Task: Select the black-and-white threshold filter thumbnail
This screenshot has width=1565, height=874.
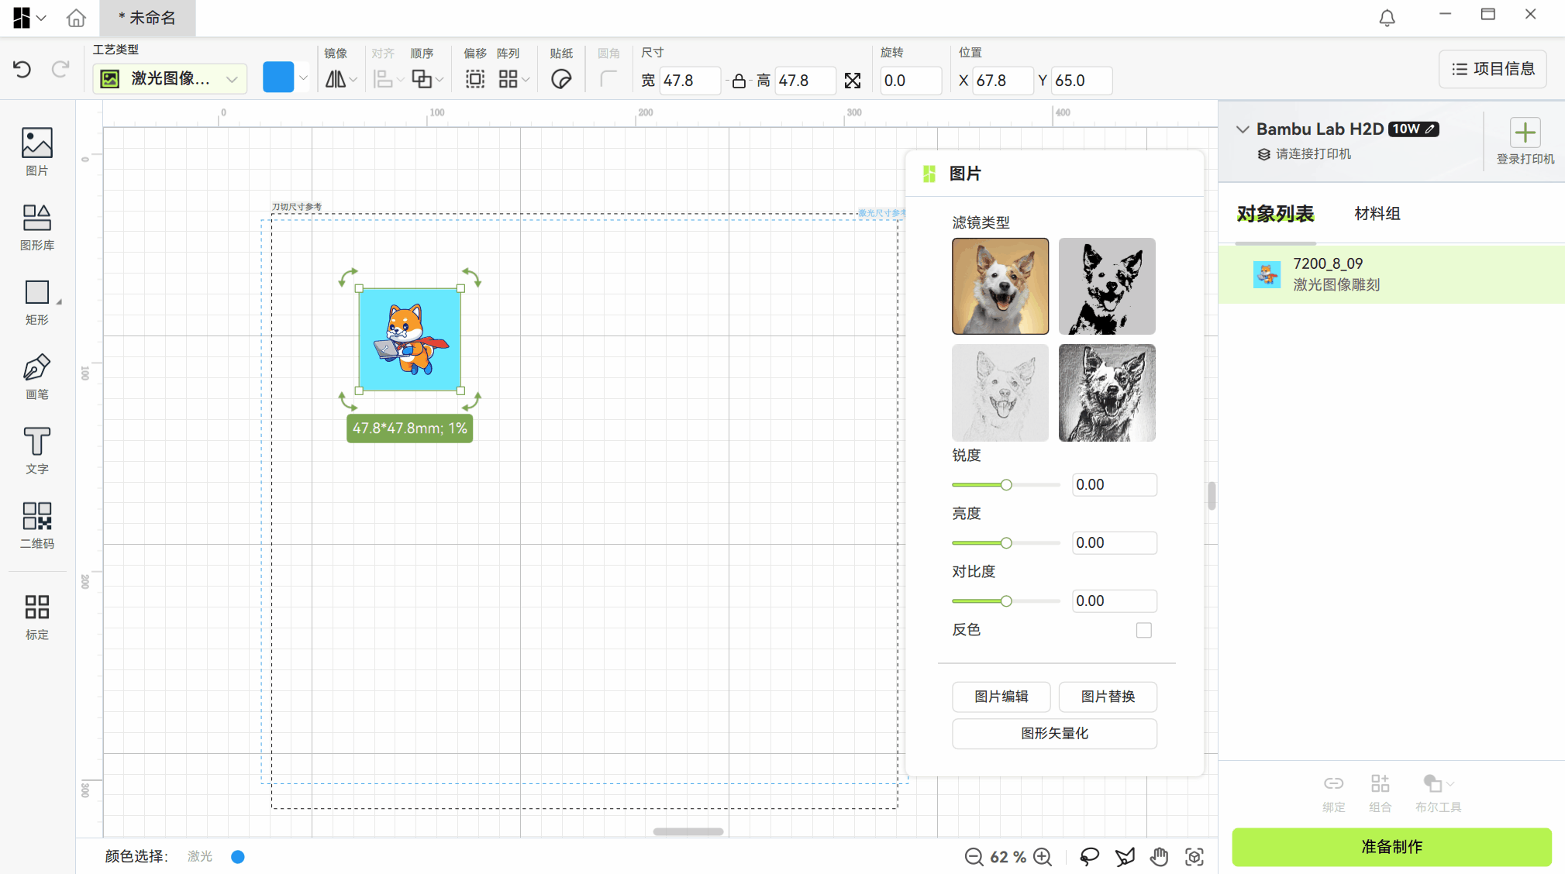Action: tap(1107, 286)
